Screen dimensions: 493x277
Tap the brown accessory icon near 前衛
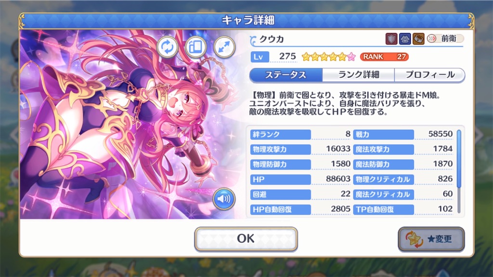click(418, 39)
